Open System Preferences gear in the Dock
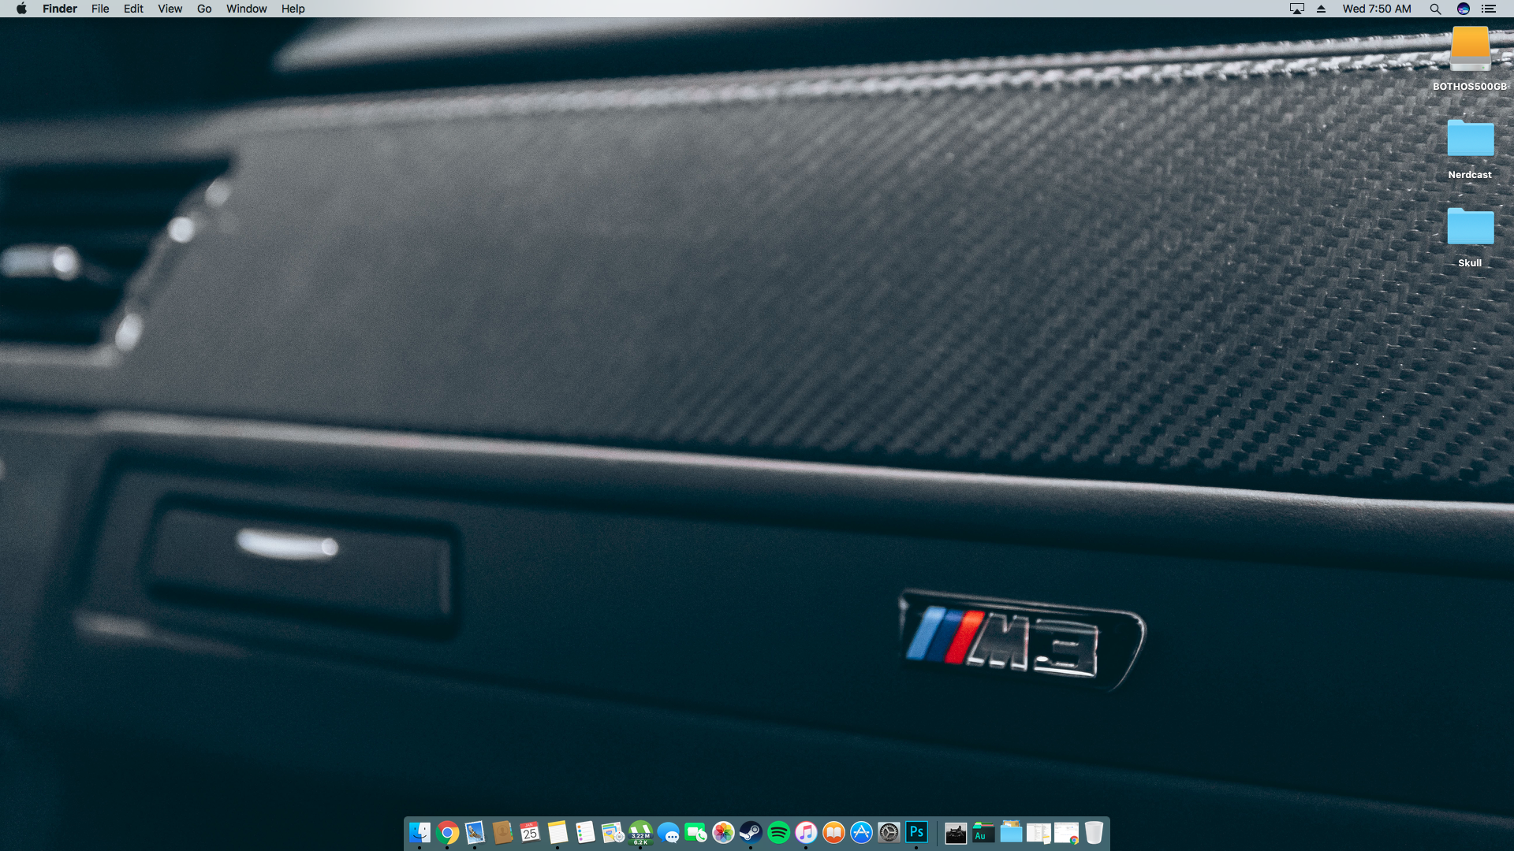 point(889,832)
